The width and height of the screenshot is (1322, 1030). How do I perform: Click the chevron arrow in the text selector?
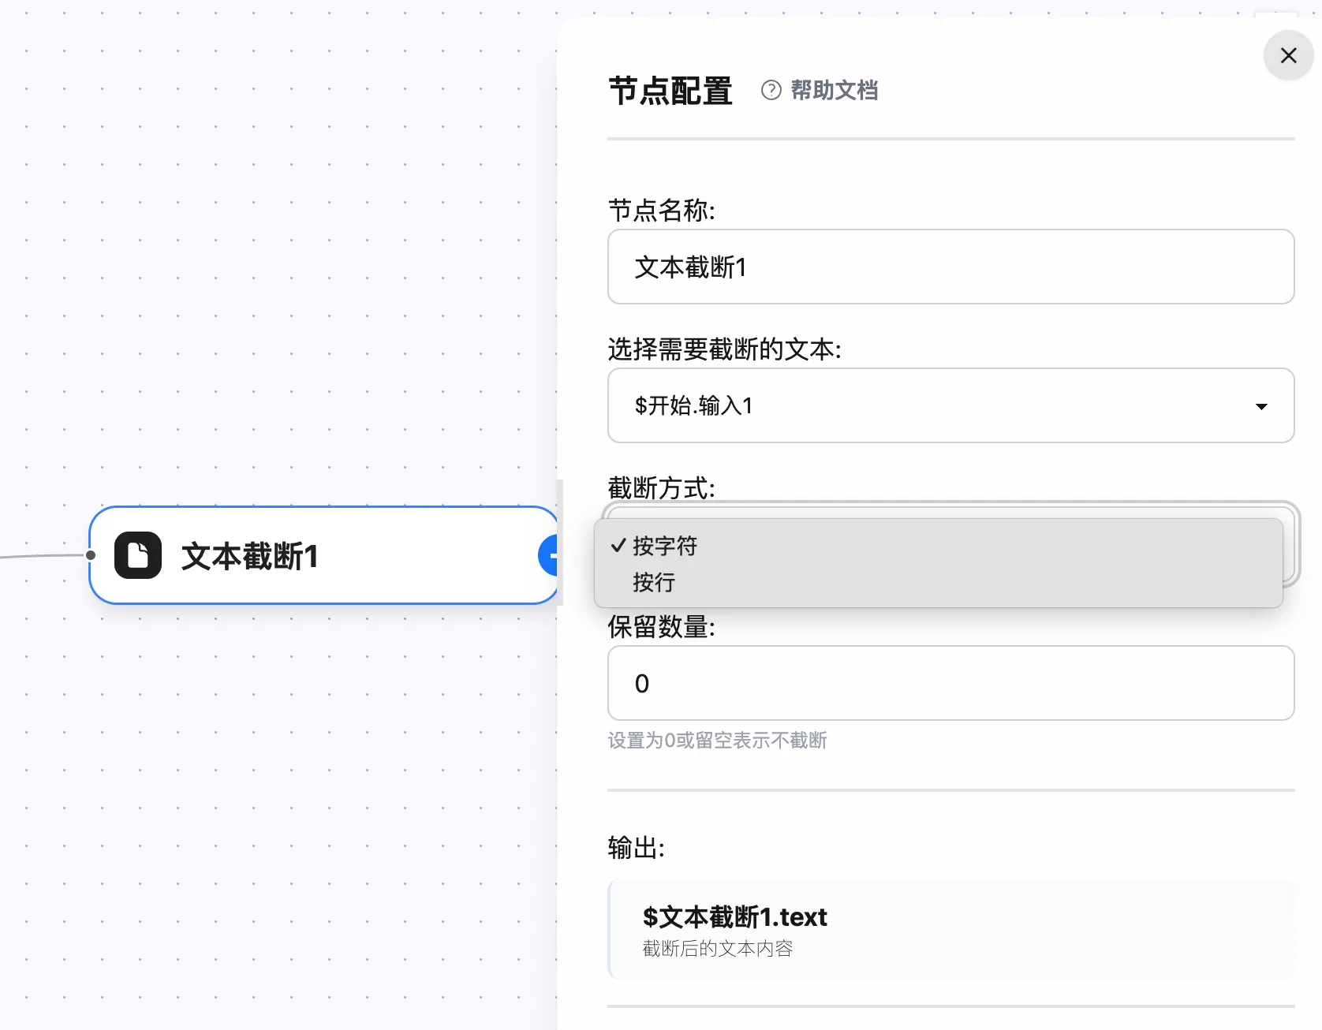[1262, 405]
